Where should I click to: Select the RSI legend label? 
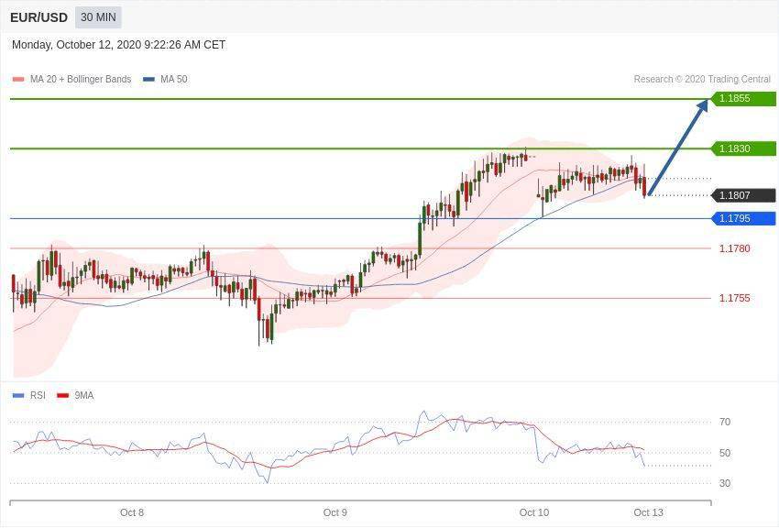38,395
